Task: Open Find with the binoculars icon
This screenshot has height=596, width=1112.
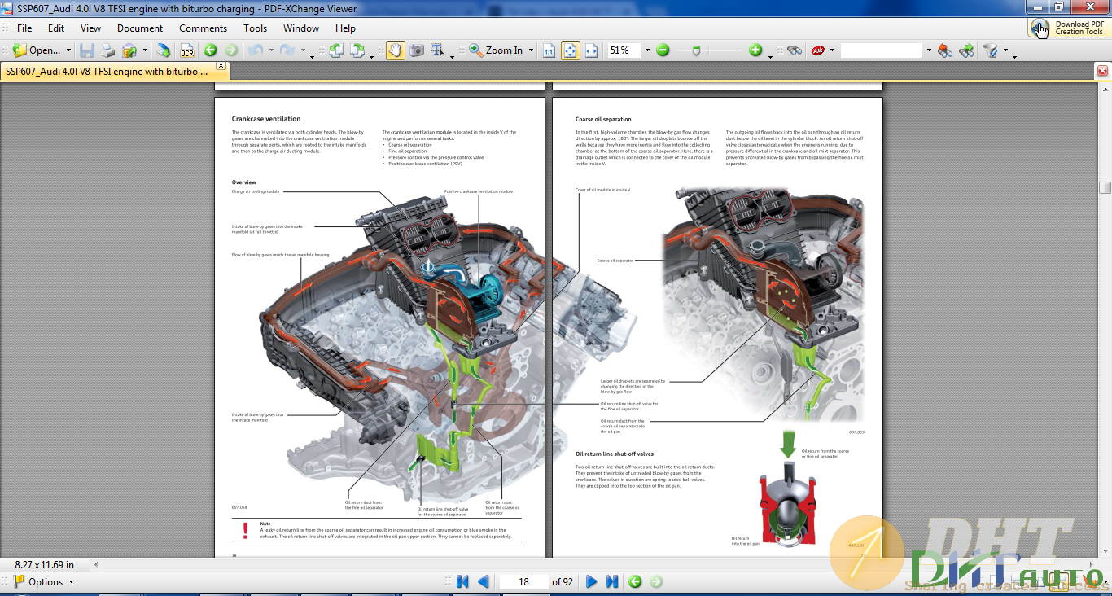Action: [795, 50]
